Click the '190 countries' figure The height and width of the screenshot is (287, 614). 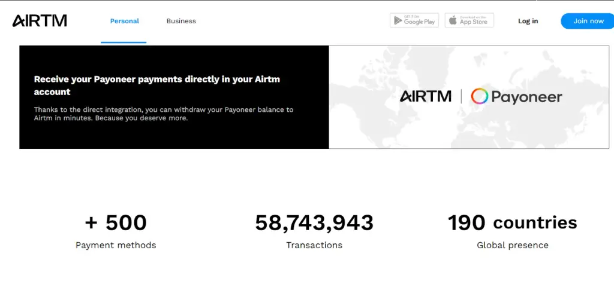coord(513,222)
